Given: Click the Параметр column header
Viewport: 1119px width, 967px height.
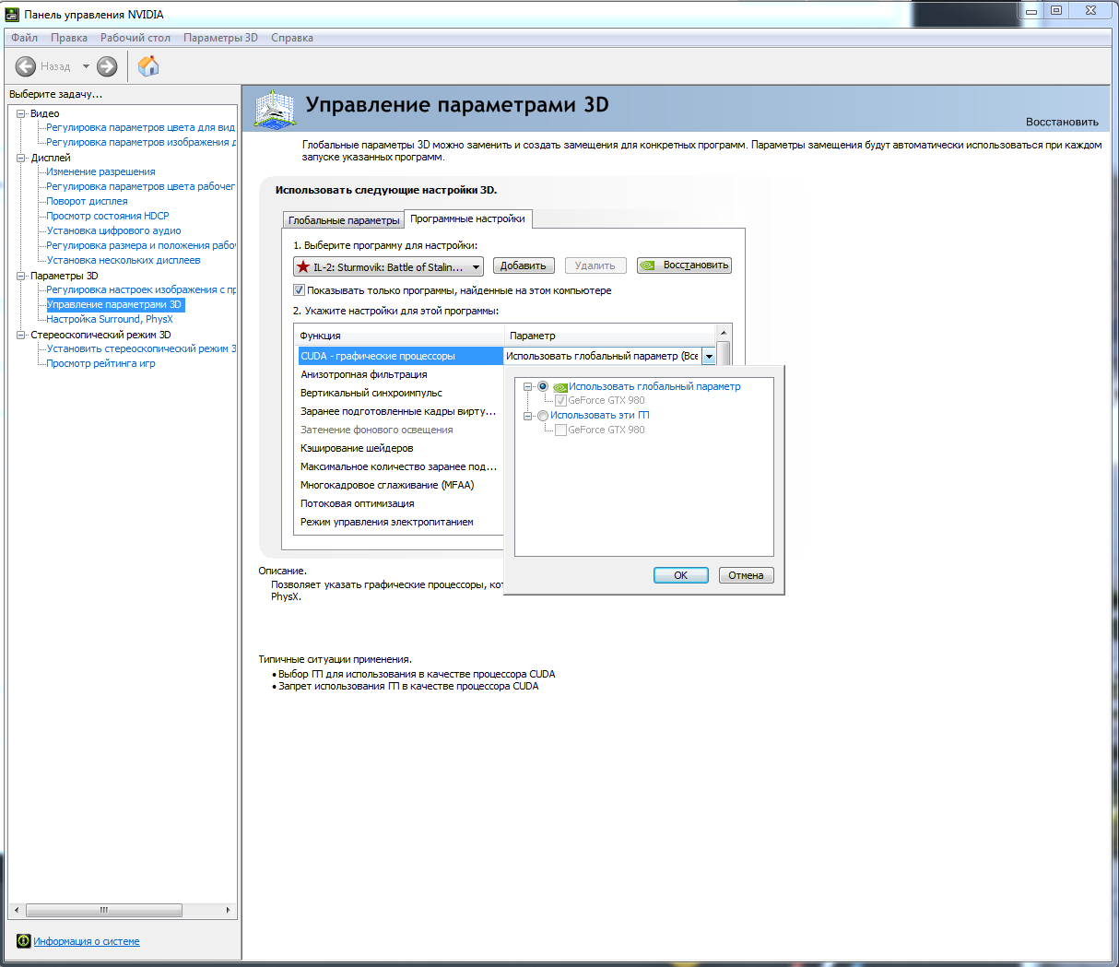Looking at the screenshot, I should (610, 336).
